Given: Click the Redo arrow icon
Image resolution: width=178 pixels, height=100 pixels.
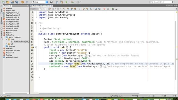Looking at the screenshot, I should (27, 2).
